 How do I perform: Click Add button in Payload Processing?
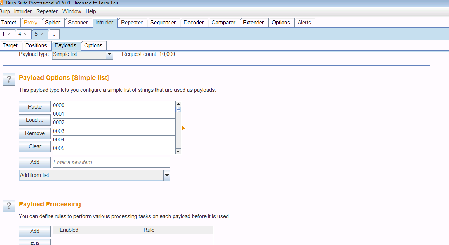point(35,231)
